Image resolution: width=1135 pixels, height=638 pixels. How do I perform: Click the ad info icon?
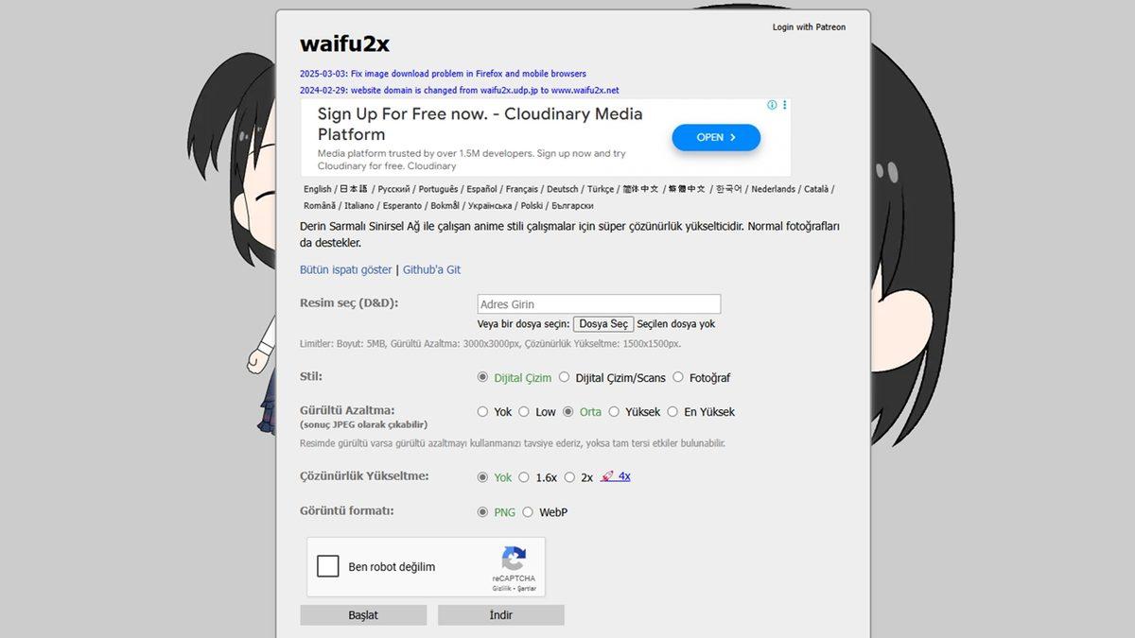click(x=772, y=105)
